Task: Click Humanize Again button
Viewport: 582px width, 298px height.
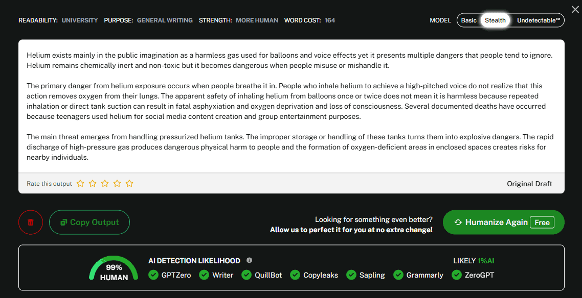Action: click(504, 222)
